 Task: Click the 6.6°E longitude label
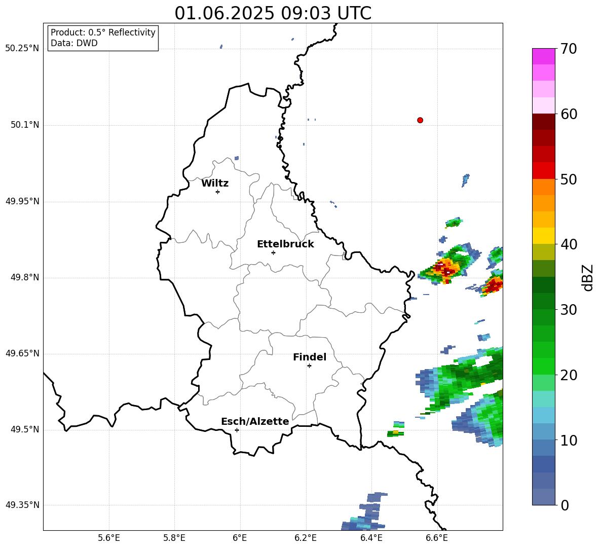pyautogui.click(x=437, y=538)
